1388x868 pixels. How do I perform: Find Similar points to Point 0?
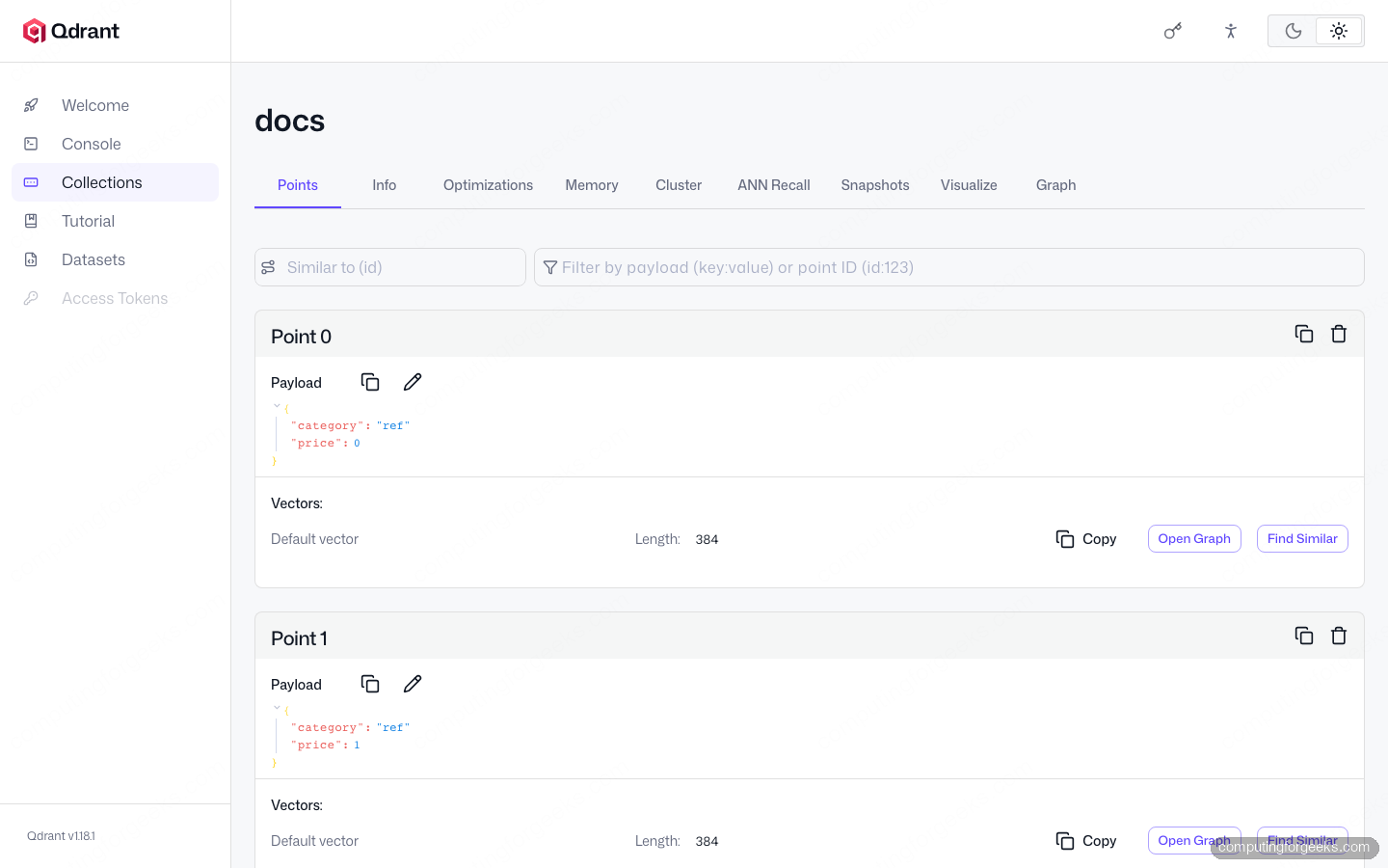click(x=1302, y=538)
